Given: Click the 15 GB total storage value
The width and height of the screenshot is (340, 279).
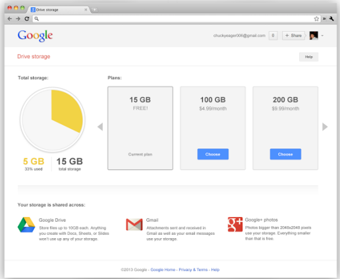Looking at the screenshot, I should pos(70,162).
